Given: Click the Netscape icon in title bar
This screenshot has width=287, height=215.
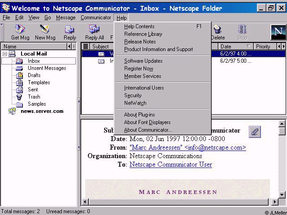Looking at the screenshot, I should click(x=5, y=8).
